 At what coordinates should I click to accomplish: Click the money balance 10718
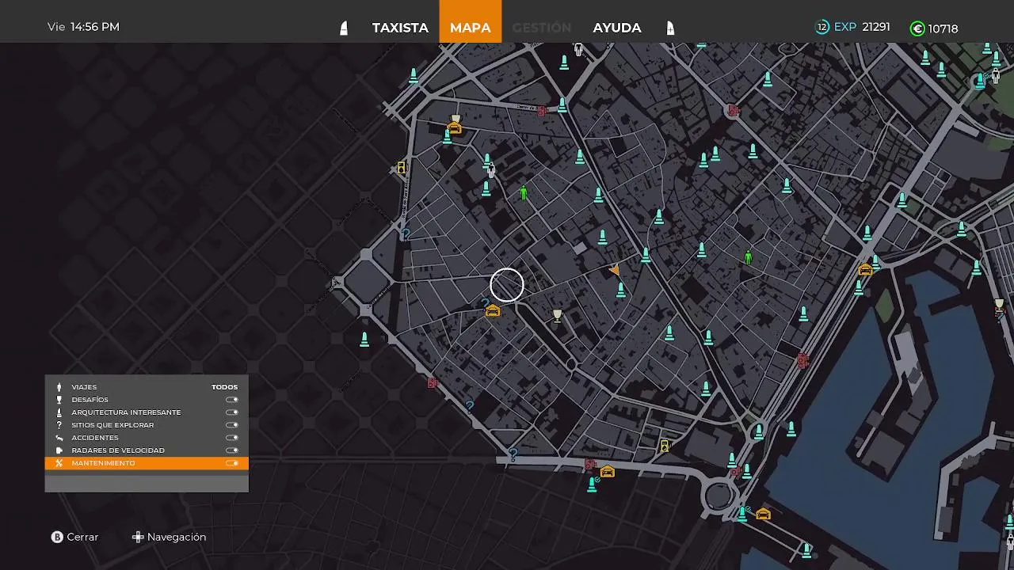coord(943,28)
